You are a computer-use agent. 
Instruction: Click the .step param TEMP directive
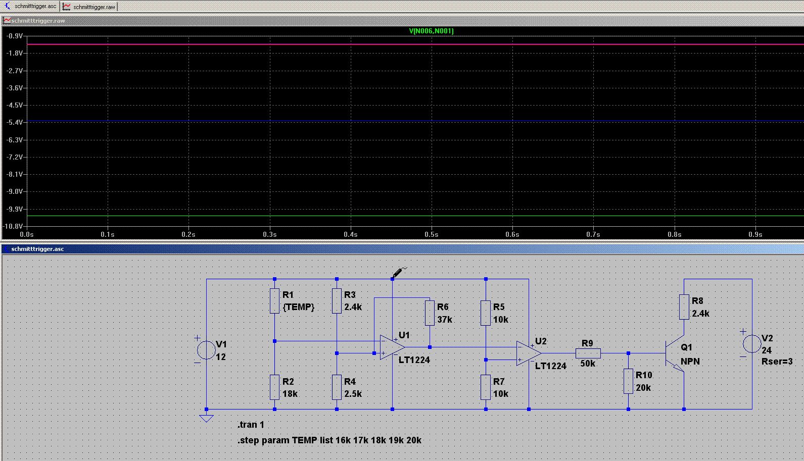click(329, 440)
